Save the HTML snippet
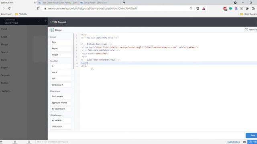The image size is (257, 144). point(251,135)
